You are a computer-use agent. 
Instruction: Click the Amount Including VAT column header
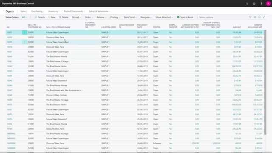pos(255,26)
